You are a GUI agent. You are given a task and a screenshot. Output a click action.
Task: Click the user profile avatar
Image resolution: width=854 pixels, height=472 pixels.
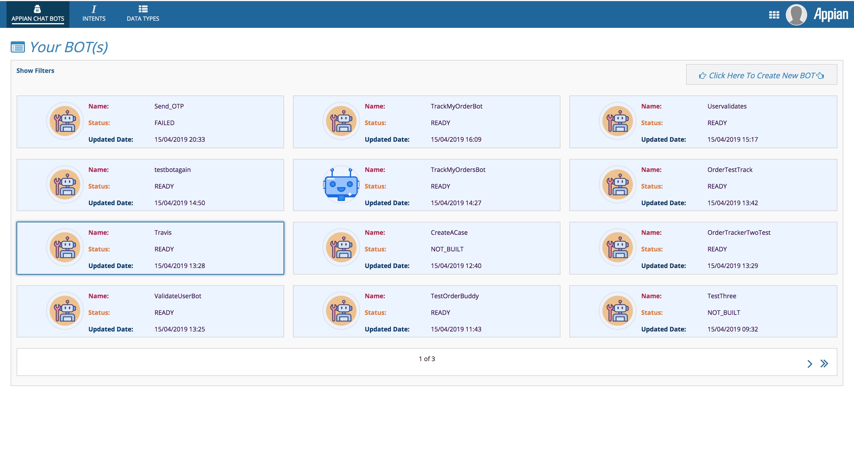click(x=796, y=15)
